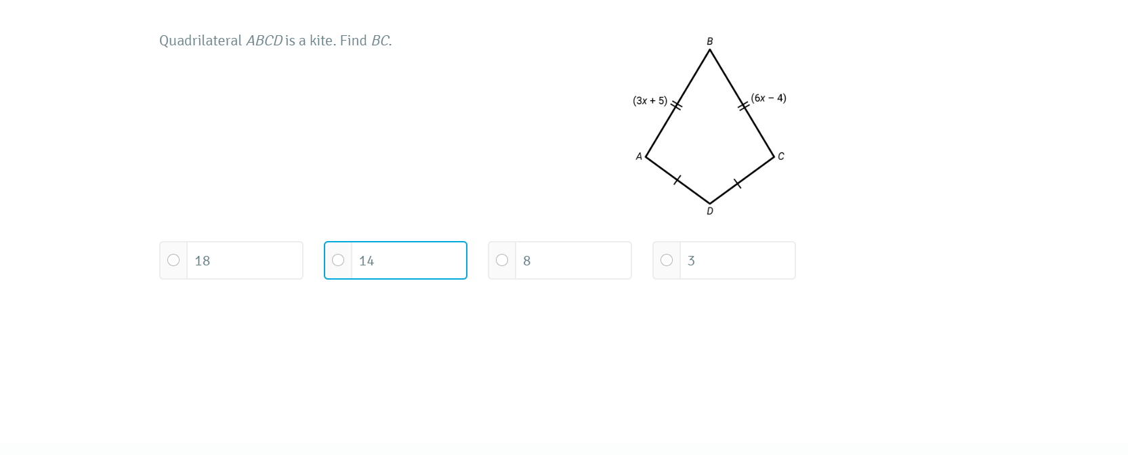This screenshot has height=455, width=1128.
Task: Click vertex label C on the kite
Action: pos(781,156)
